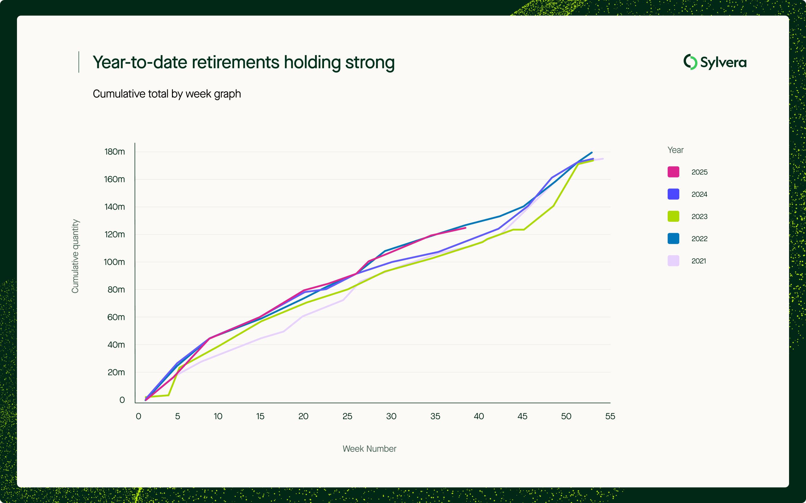Screen dimensions: 806x503
Task: Select the 2023 legend label
Action: pos(699,216)
